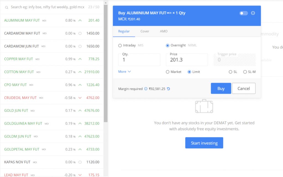Select CRUDEOIL MAY FUT row
Screen dimensions: 283x177
[52, 98]
